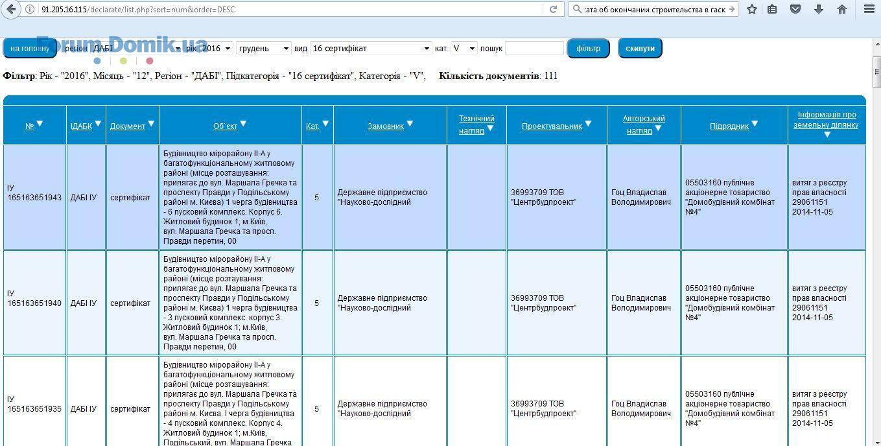Click sort arrow next to Підрядник column
Viewport: 881px width, 446px height.
point(755,123)
